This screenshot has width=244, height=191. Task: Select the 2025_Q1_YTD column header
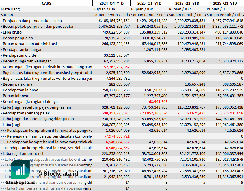tap(149, 3)
